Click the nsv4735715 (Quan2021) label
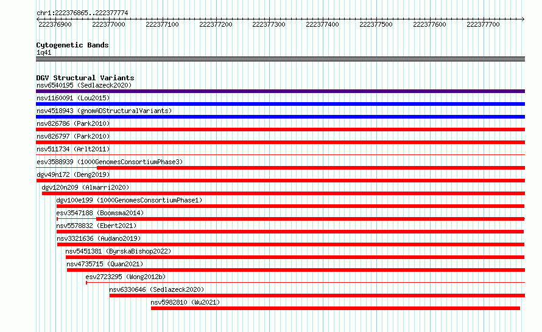Image resolution: width=542 pixels, height=332 pixels. coord(105,264)
